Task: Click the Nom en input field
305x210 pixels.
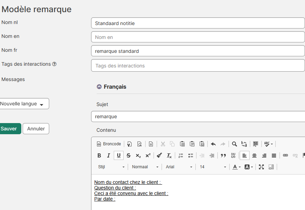Action: point(198,37)
